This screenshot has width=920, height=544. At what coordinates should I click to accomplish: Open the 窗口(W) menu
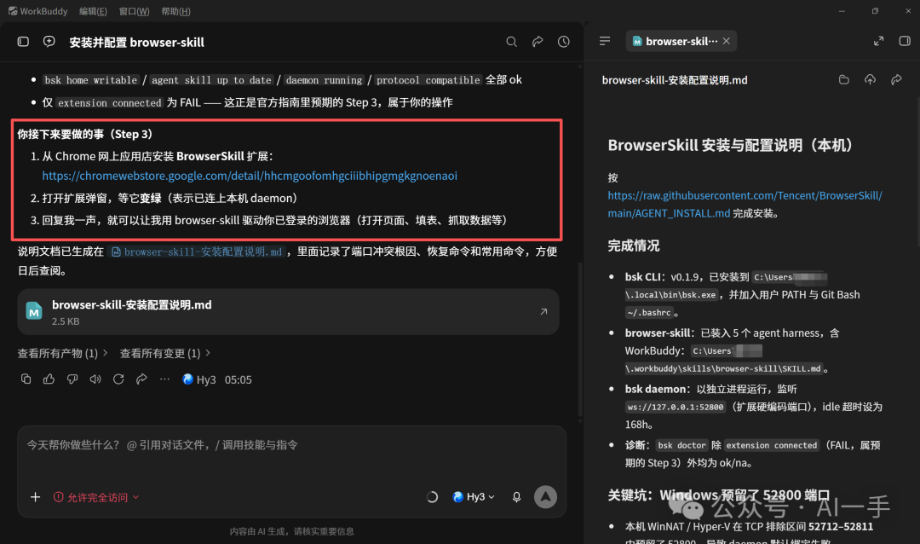point(134,11)
